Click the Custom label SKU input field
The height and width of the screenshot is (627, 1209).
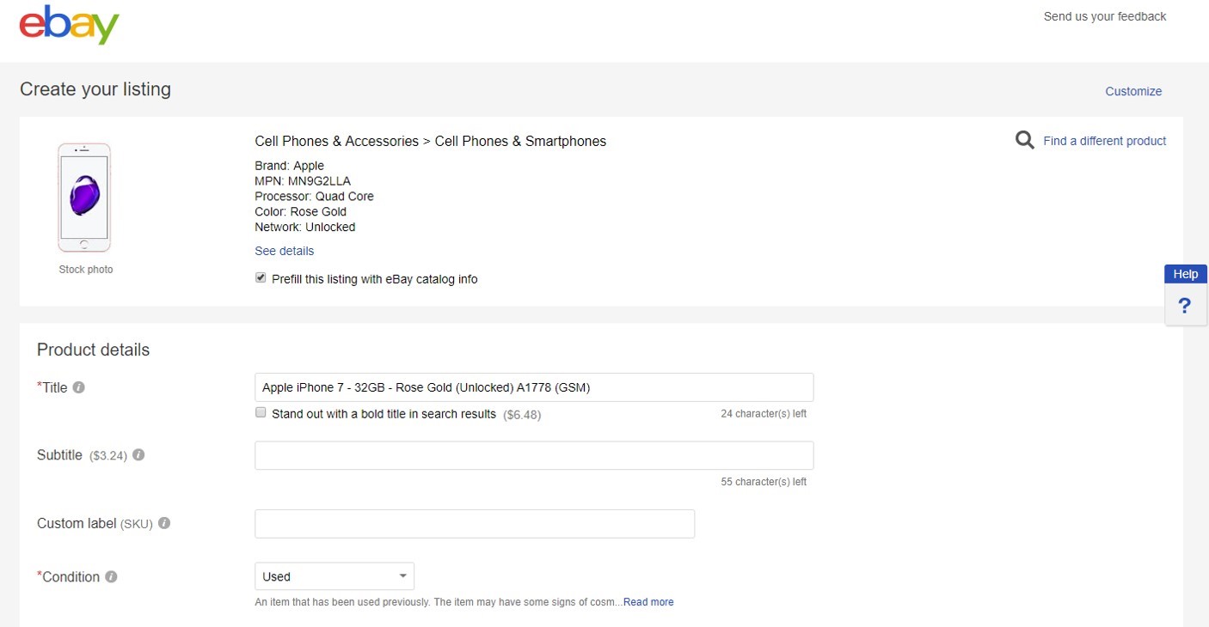(x=475, y=524)
